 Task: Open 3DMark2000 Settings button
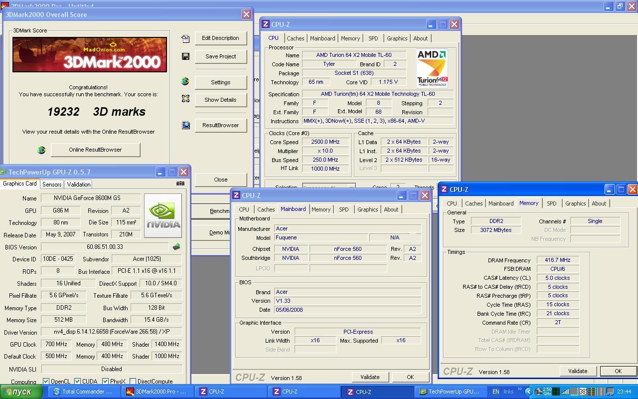click(220, 82)
